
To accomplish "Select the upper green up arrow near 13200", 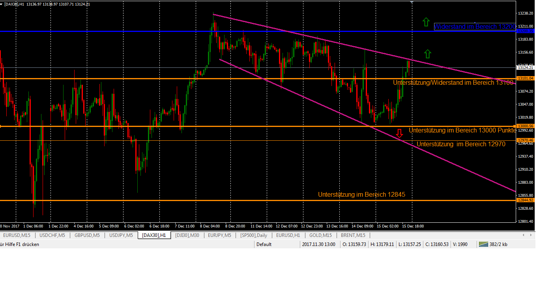I will 425,22.
